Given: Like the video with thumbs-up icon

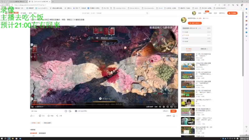Looking at the screenshot, I should (x=31, y=116).
